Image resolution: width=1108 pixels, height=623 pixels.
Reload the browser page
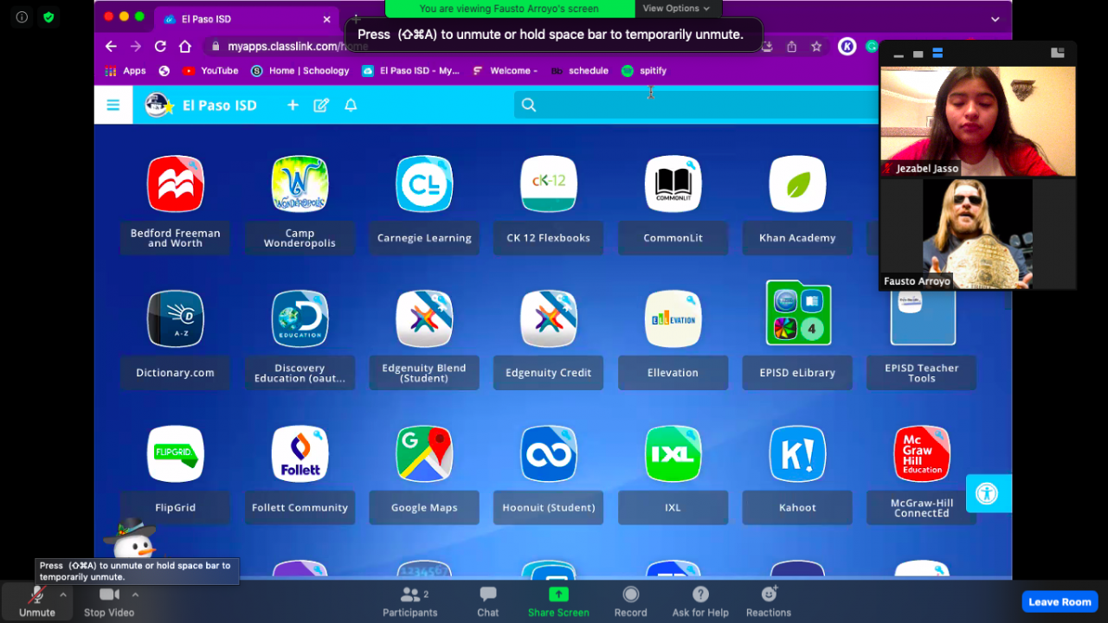160,46
